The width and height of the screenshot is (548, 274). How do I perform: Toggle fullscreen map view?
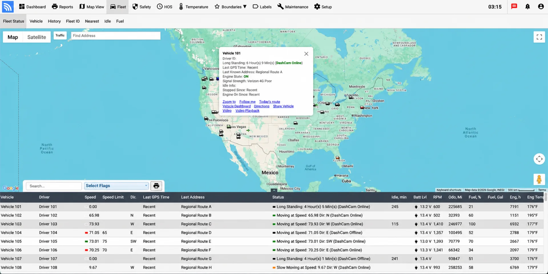click(539, 37)
